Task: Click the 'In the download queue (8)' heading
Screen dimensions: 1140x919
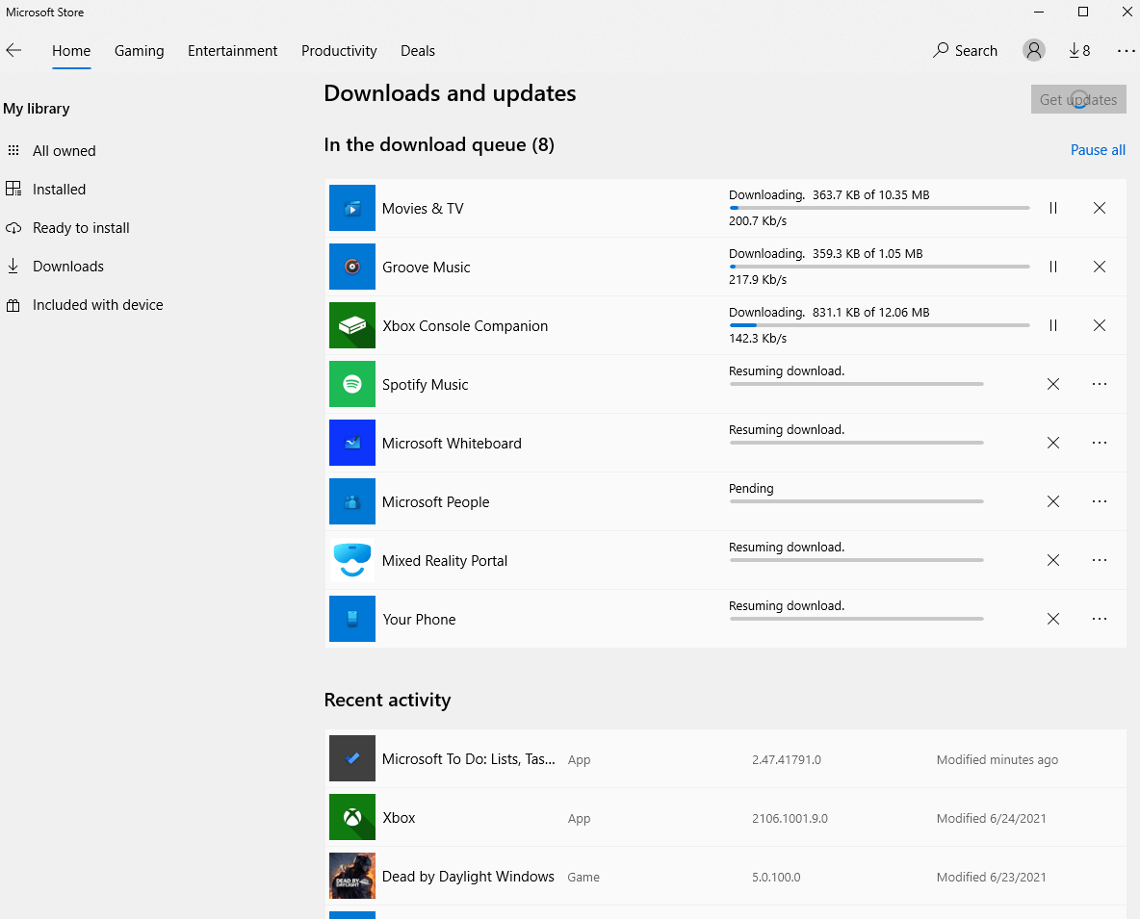Action: [439, 144]
